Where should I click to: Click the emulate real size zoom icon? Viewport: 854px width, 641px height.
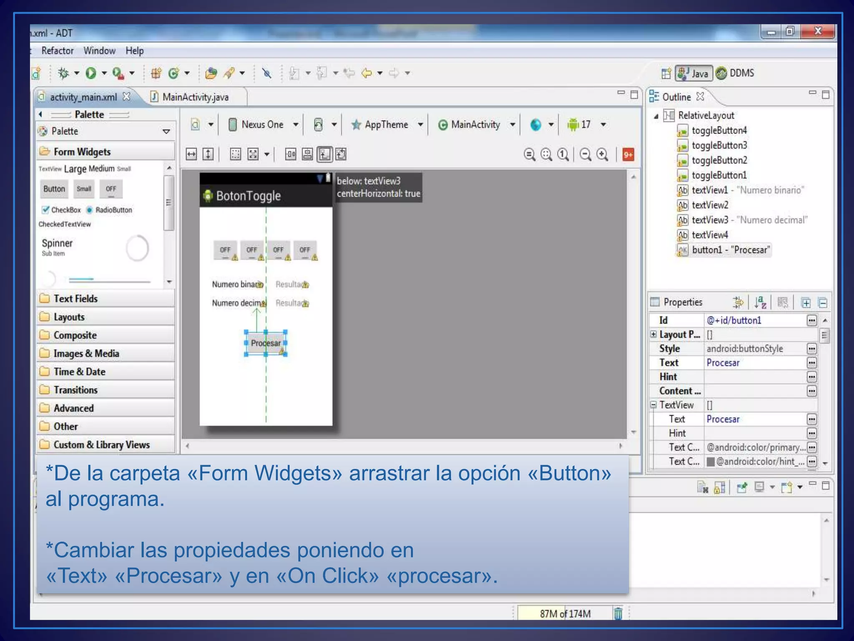pos(530,154)
